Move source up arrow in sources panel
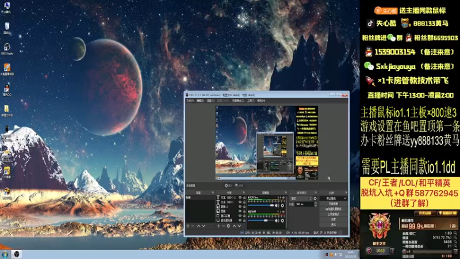The height and width of the screenshot is (259, 460). [x=235, y=226]
